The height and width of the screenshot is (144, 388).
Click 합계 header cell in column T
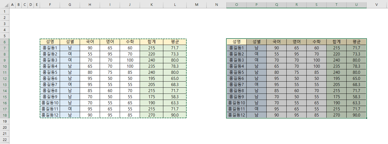tap(336, 42)
